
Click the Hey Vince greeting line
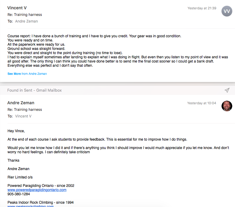(x=16, y=131)
